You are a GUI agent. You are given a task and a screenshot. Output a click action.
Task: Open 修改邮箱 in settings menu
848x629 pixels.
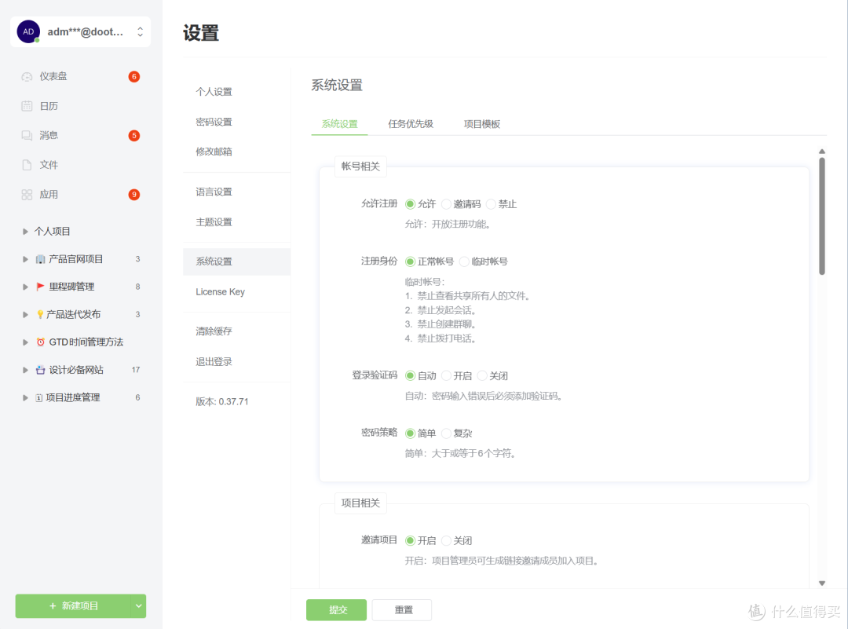(214, 152)
